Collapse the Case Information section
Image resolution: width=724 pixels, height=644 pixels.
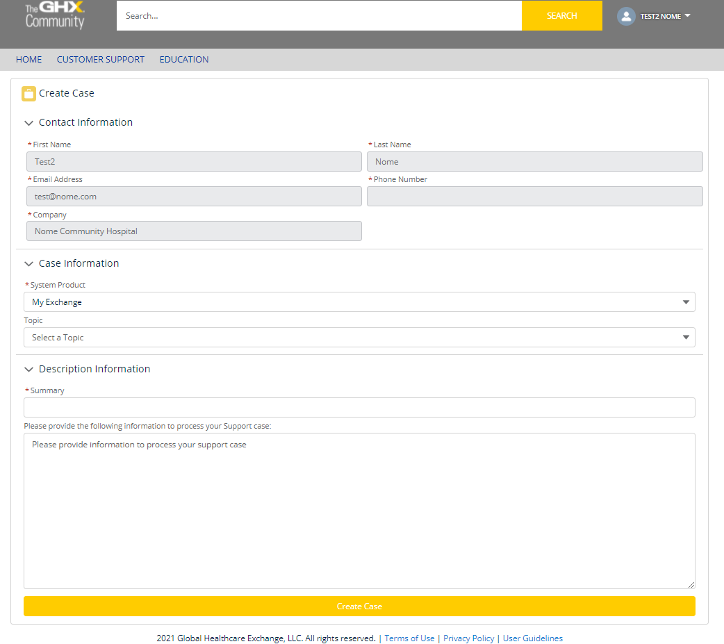pyautogui.click(x=29, y=264)
